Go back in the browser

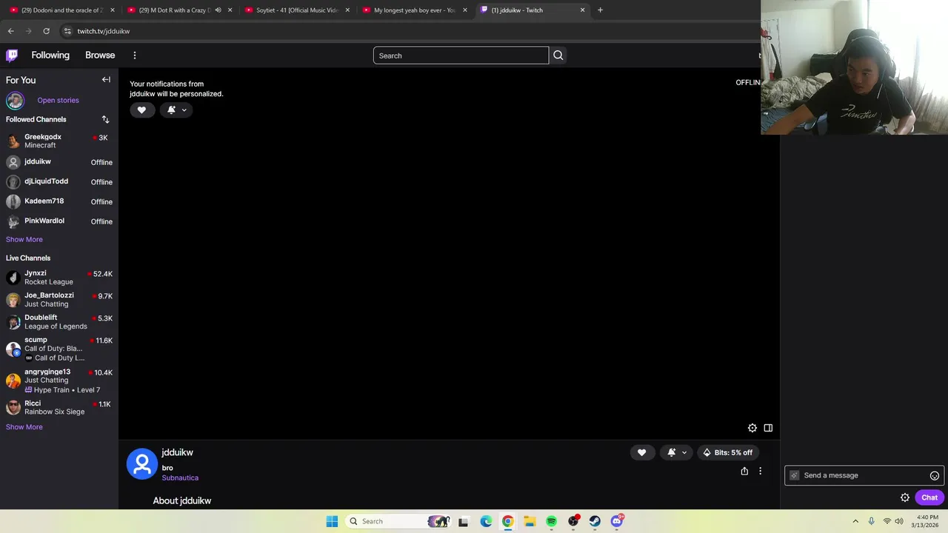click(x=11, y=31)
